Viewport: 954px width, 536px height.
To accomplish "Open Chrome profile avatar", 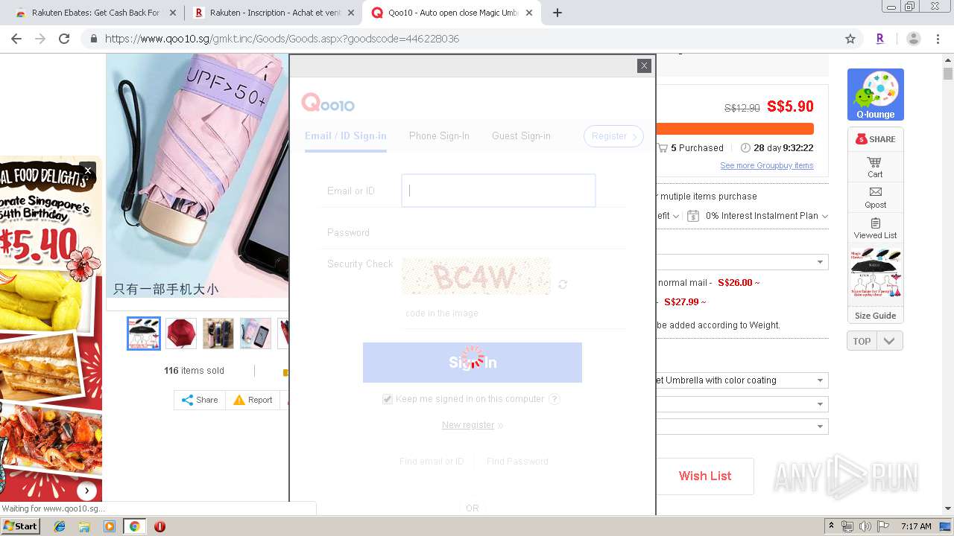I will 914,39.
